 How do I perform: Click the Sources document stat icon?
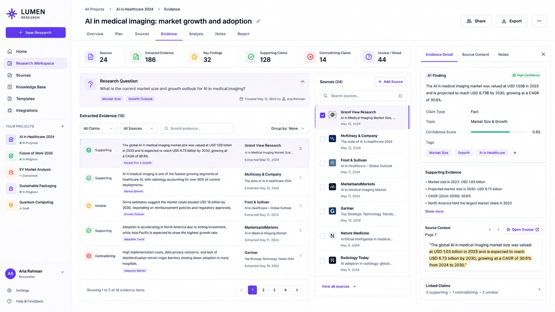(x=91, y=57)
